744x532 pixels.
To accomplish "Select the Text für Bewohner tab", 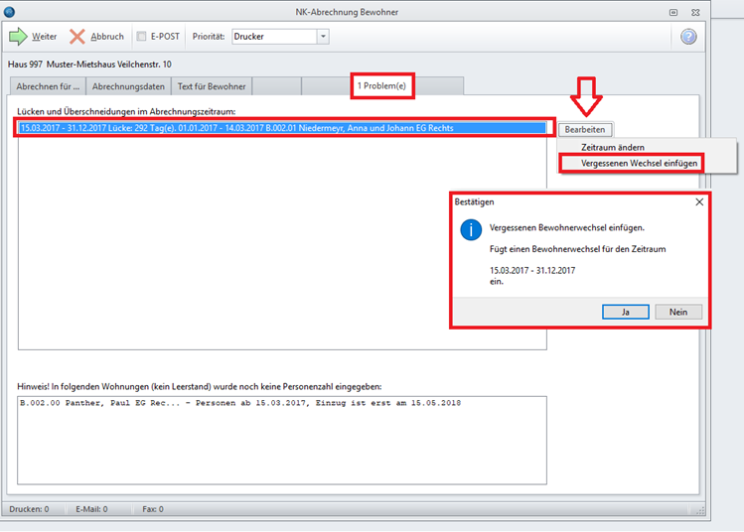I will click(x=212, y=86).
